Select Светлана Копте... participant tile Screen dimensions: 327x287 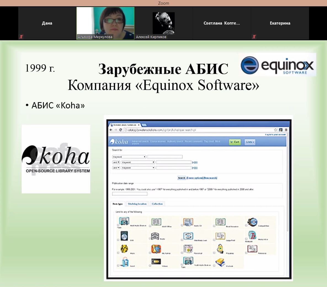222,23
